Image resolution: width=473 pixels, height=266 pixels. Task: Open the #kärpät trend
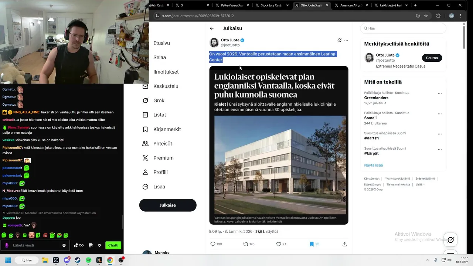371,153
